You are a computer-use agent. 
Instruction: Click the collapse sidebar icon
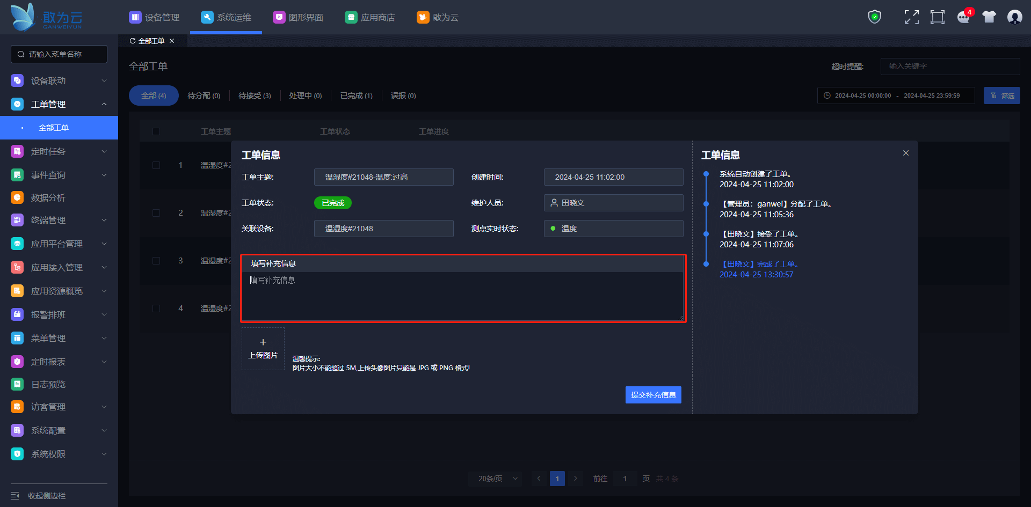tap(15, 496)
